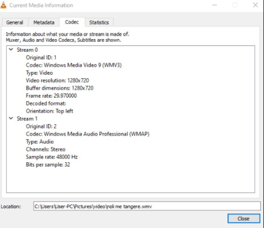264x228 pixels.
Task: Click the Location path input field
Action: point(147,206)
